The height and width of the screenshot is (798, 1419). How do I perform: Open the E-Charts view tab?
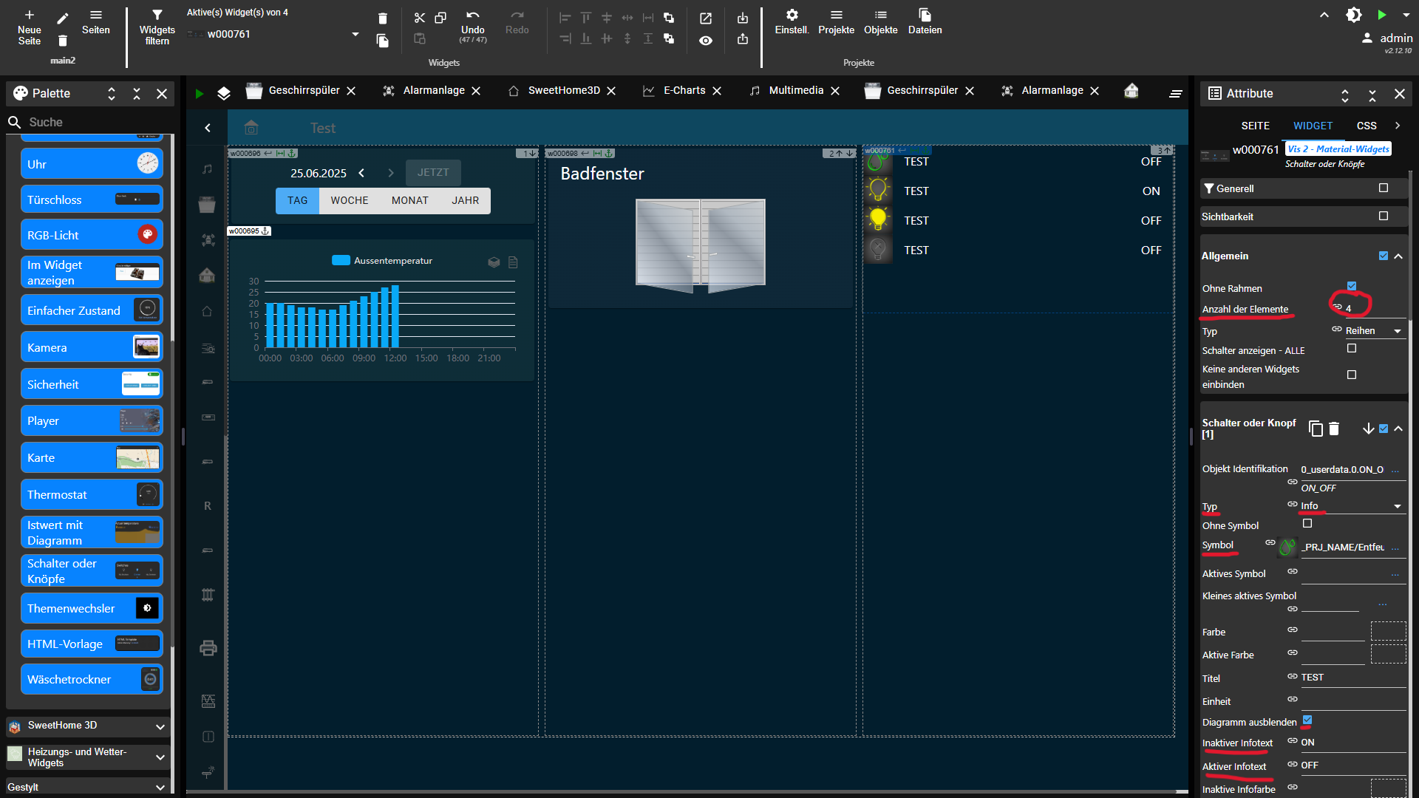tap(684, 90)
